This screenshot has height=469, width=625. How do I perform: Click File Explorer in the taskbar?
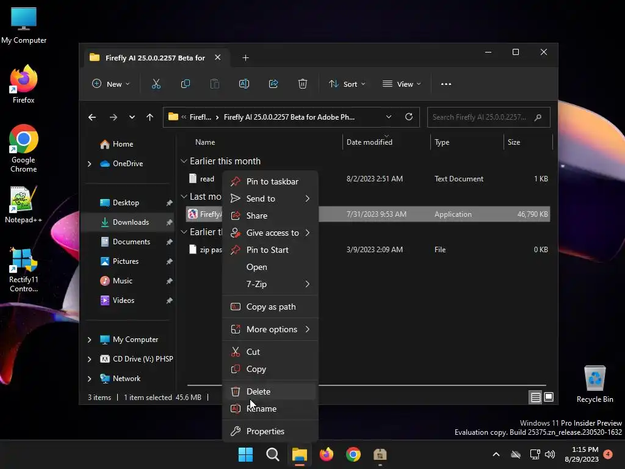click(x=299, y=454)
